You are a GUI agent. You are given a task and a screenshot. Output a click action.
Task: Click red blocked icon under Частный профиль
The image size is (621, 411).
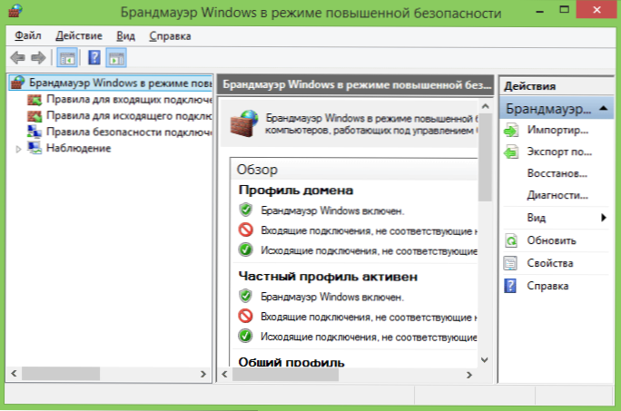coord(245,316)
